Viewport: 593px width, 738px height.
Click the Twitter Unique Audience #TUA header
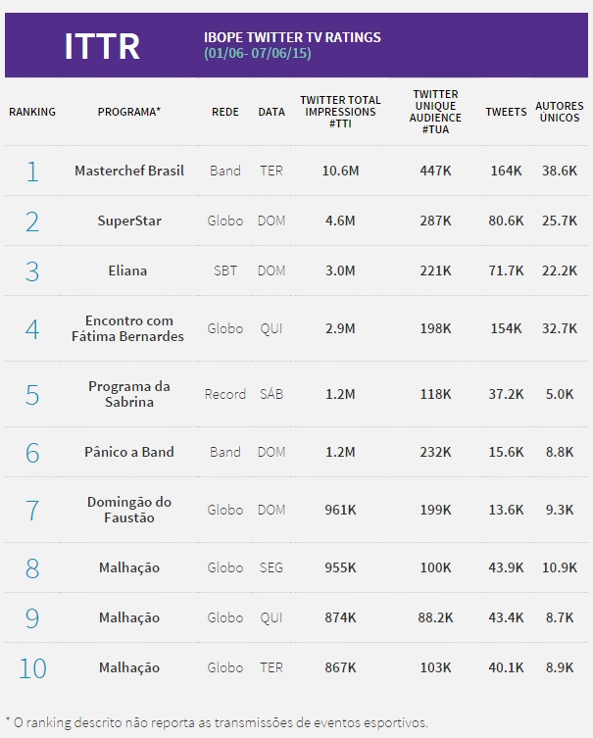(435, 113)
